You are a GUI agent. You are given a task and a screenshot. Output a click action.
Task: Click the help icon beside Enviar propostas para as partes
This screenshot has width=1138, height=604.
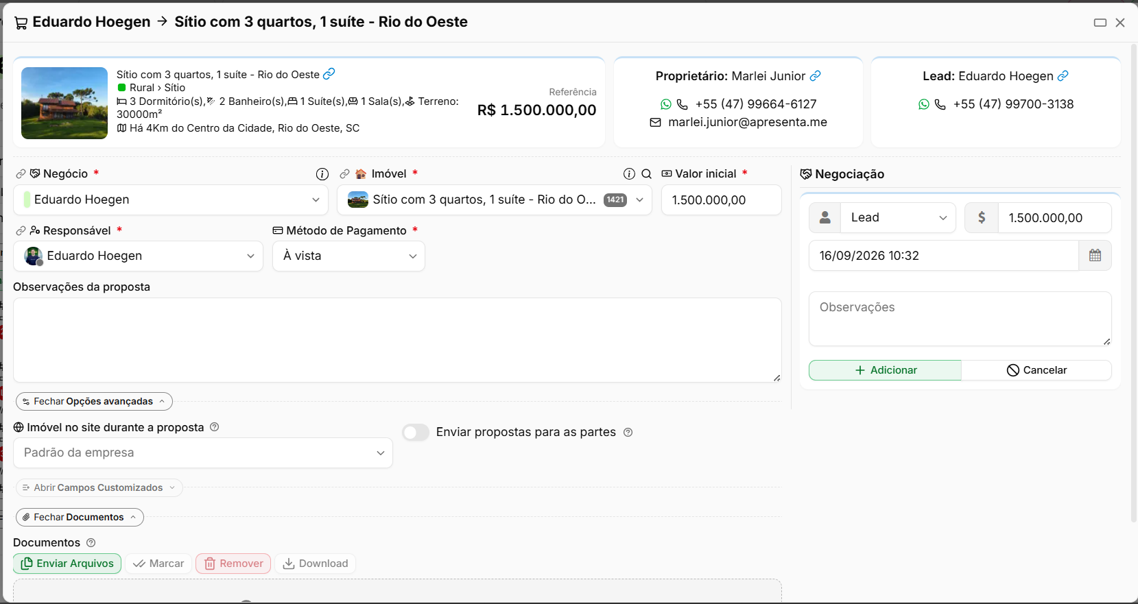(x=628, y=433)
